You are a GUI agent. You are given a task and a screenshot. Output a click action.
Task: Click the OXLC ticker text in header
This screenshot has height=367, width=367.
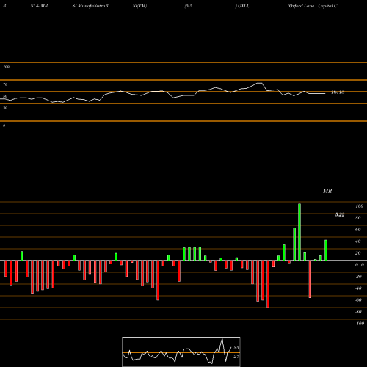(x=244, y=6)
